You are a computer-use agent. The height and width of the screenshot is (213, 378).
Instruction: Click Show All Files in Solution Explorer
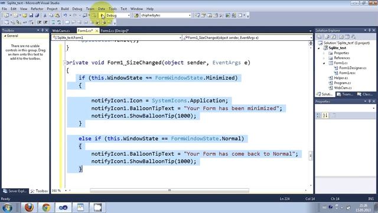327,37
